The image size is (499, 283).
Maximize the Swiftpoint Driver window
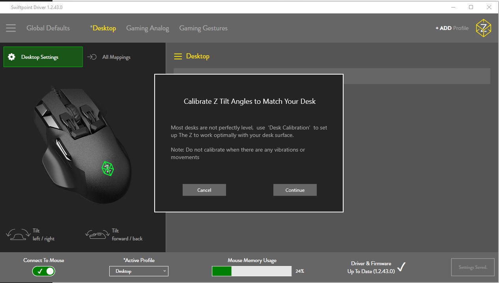pyautogui.click(x=471, y=7)
